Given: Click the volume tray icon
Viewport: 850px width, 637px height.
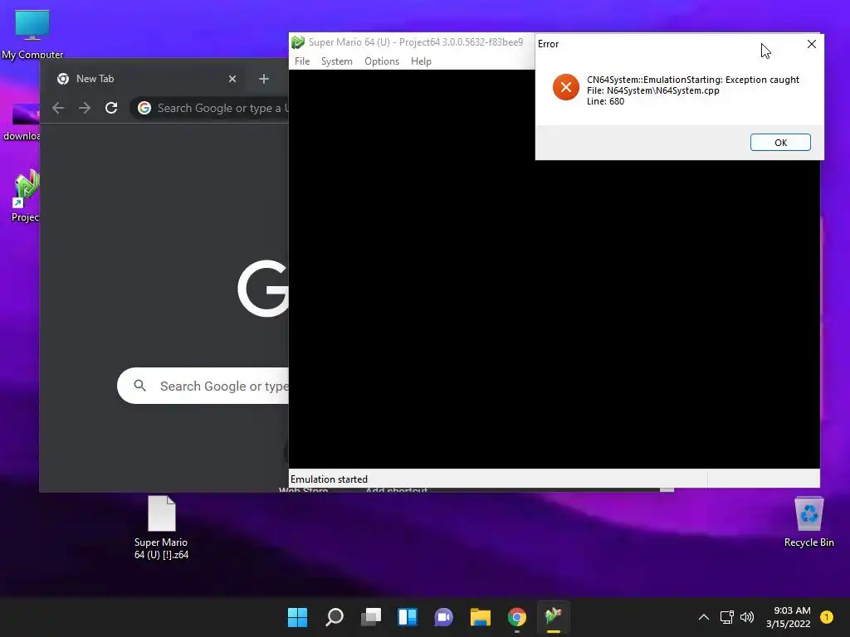Looking at the screenshot, I should click(x=747, y=617).
